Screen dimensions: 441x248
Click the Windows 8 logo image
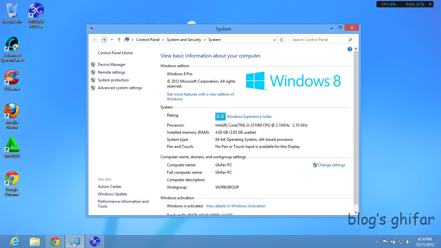pyautogui.click(x=293, y=81)
